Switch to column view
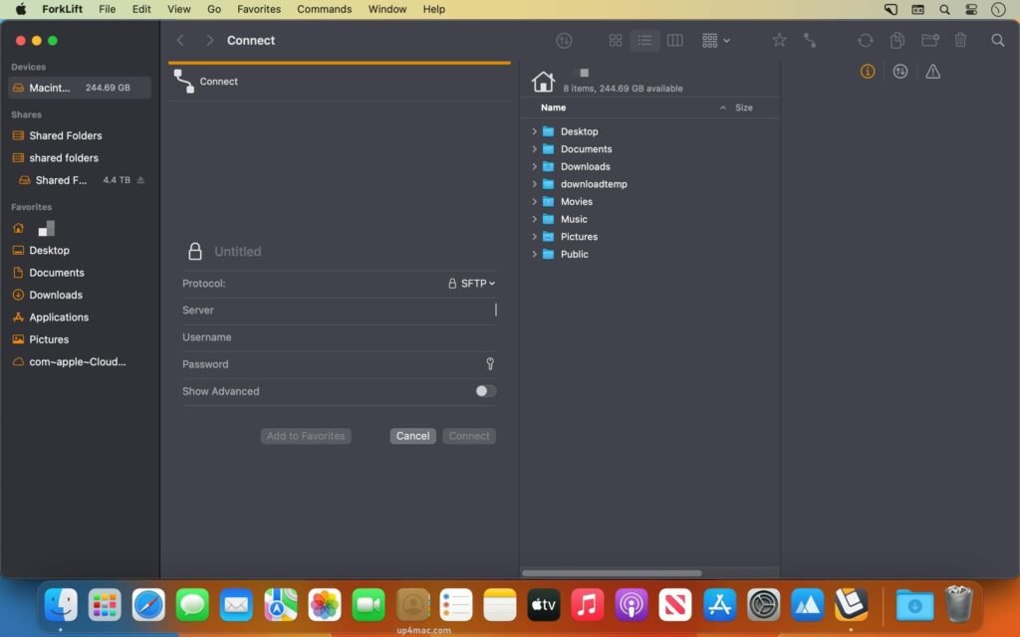This screenshot has width=1020, height=637. [675, 40]
